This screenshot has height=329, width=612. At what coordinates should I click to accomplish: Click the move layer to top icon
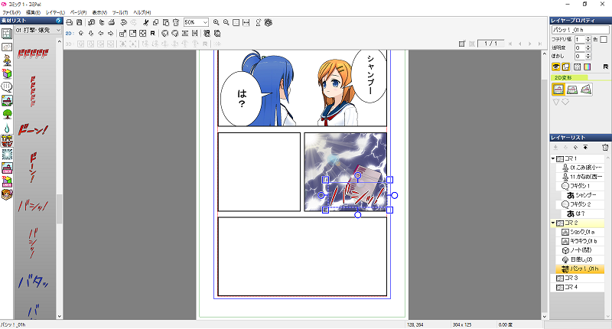point(585,148)
